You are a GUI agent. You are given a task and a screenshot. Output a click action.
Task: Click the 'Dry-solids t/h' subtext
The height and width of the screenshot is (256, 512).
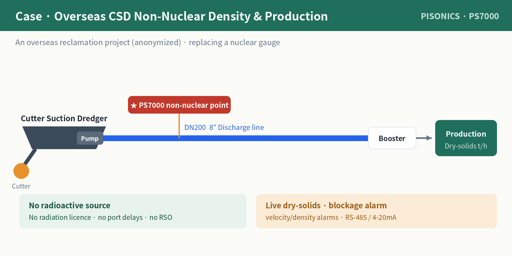[x=466, y=146]
